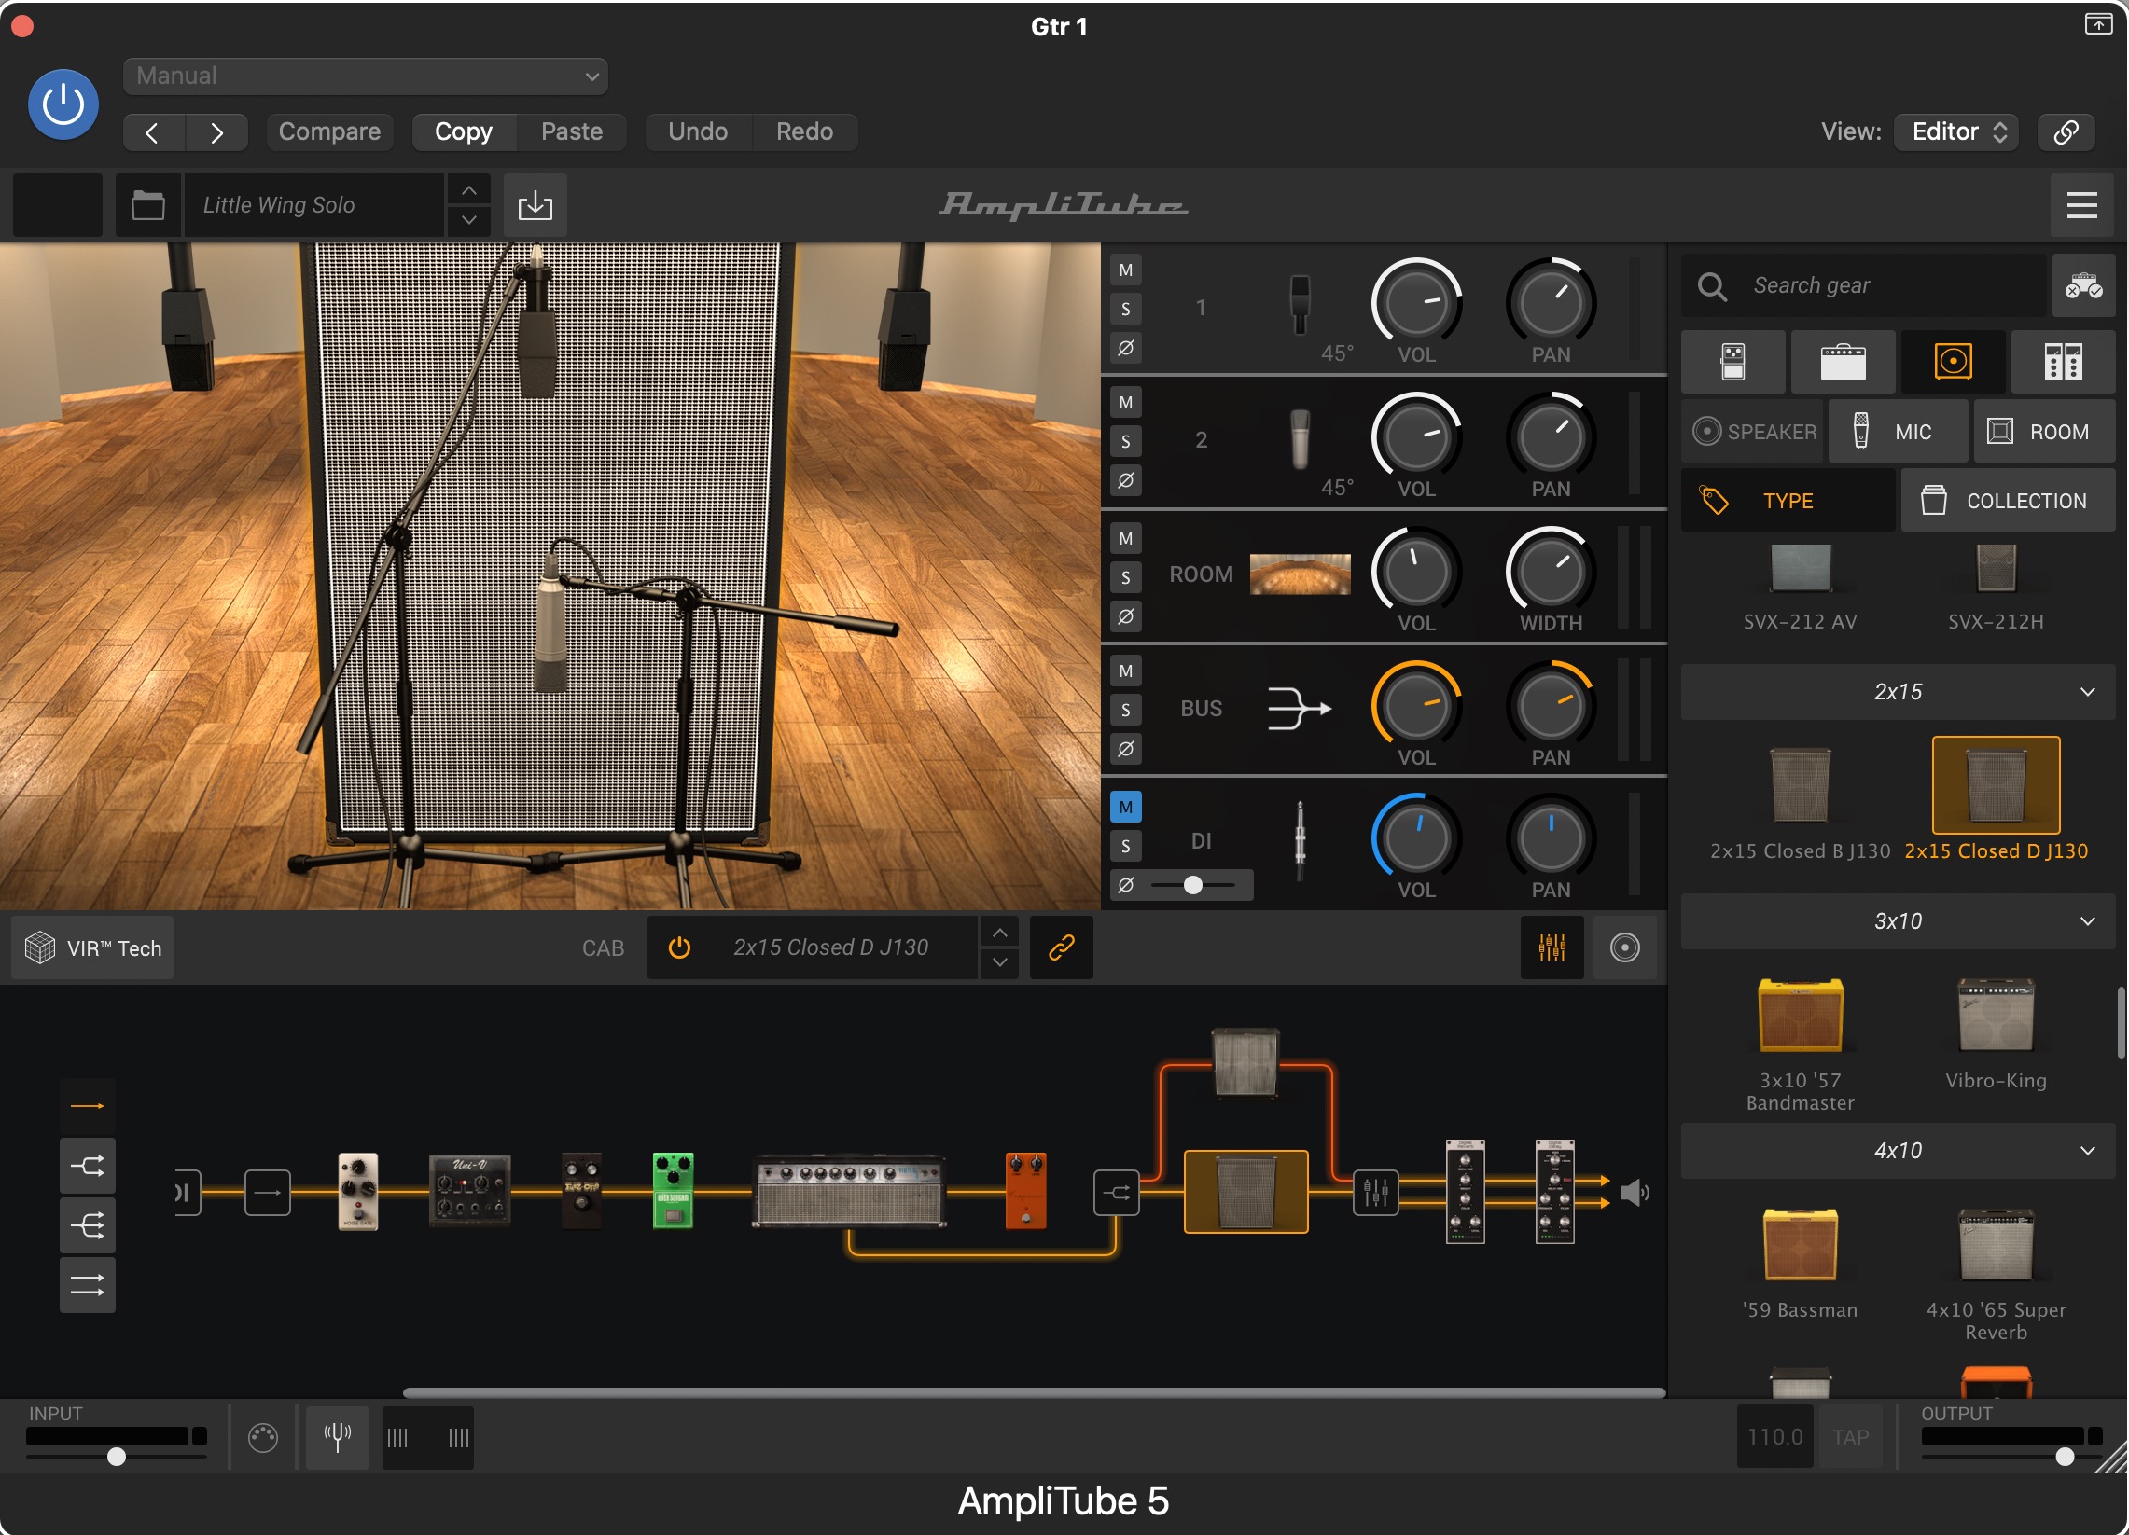Solo the DI channel
The width and height of the screenshot is (2129, 1535).
pos(1125,847)
